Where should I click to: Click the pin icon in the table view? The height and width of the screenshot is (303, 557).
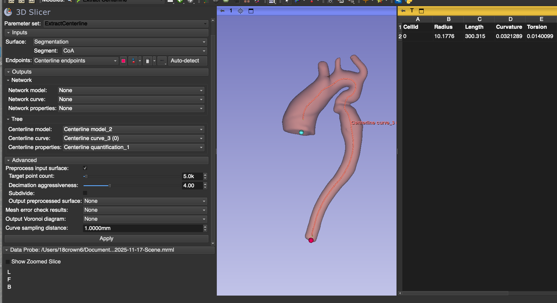[x=403, y=11]
